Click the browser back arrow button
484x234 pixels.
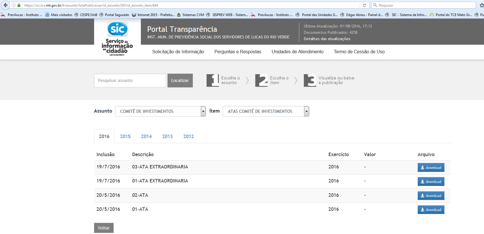coord(5,5)
